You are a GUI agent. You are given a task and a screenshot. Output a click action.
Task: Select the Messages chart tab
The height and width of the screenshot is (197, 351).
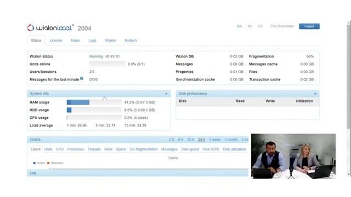[x=169, y=149]
